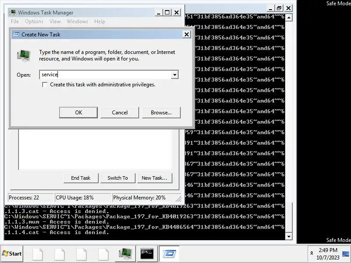Open the View menu in Task Manager
Screen dimensions: 351x263
tap(55, 21)
